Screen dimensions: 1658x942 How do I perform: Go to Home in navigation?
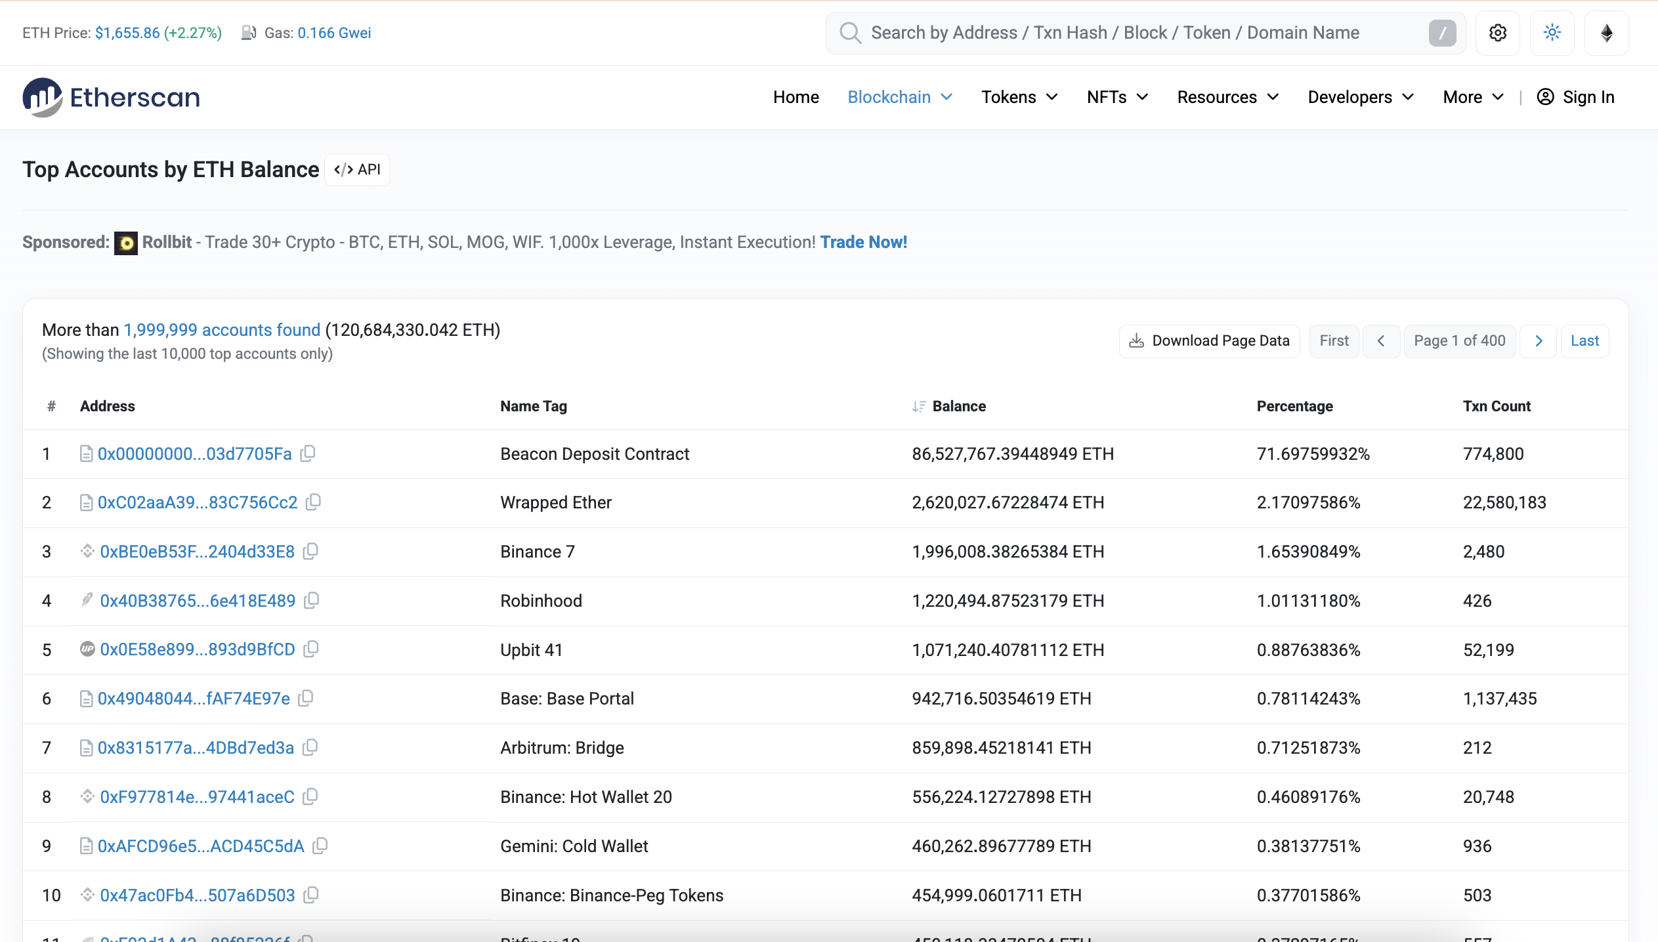tap(796, 97)
